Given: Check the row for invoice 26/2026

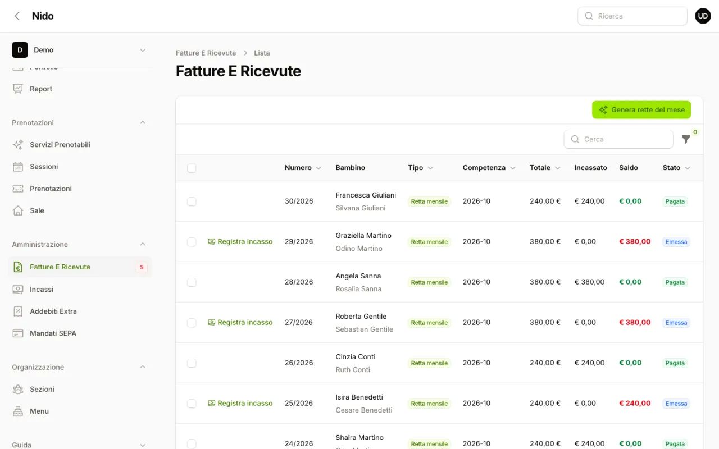Looking at the screenshot, I should [192, 363].
